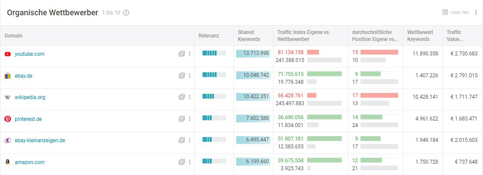Click the copy icon in pinterest.de row
This screenshot has height=175, width=483.
(182, 119)
